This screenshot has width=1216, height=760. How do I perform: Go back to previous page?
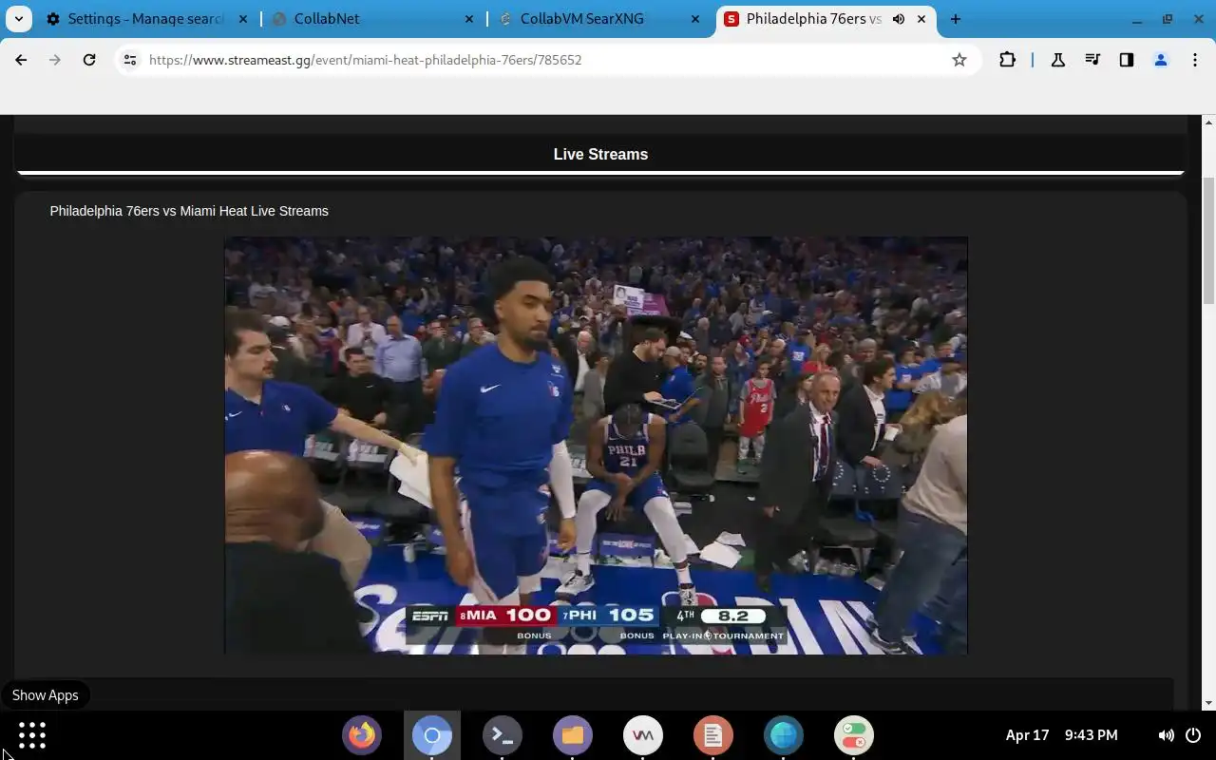pos(21,60)
